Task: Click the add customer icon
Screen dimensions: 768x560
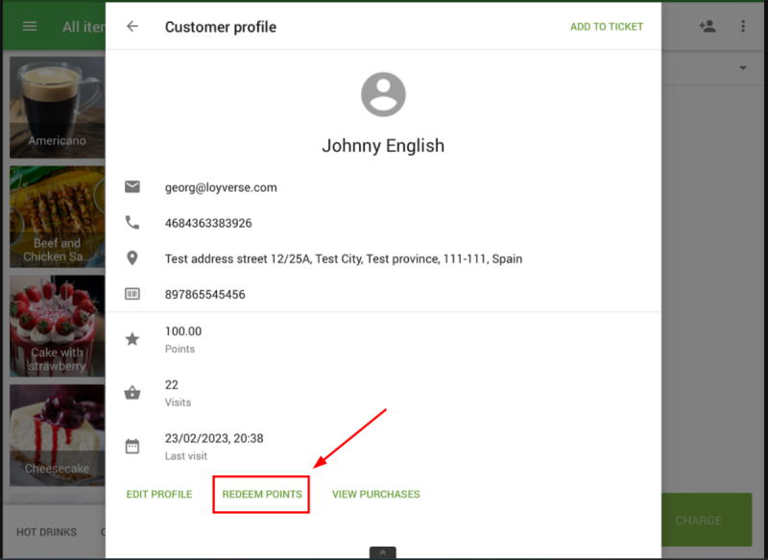Action: 708,27
